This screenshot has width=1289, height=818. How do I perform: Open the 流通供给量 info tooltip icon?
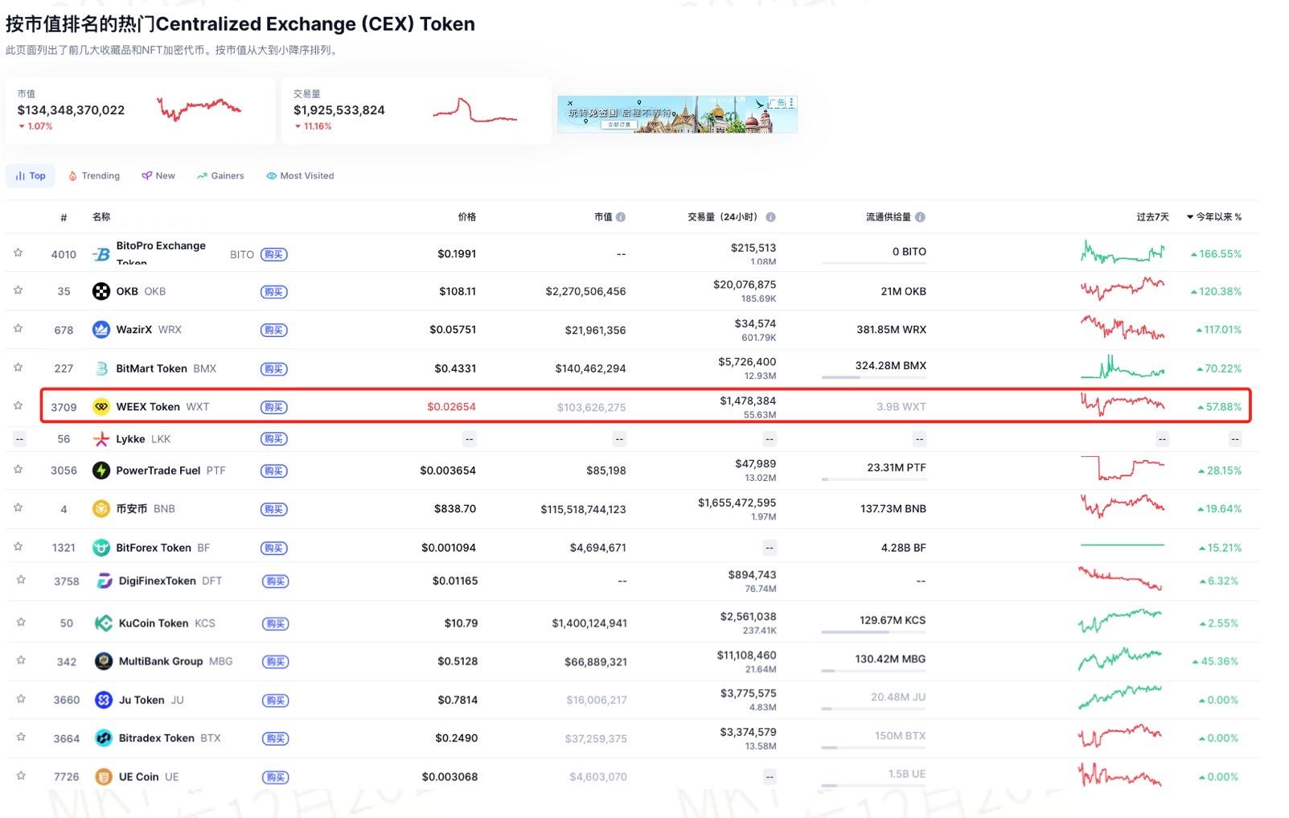coord(920,216)
